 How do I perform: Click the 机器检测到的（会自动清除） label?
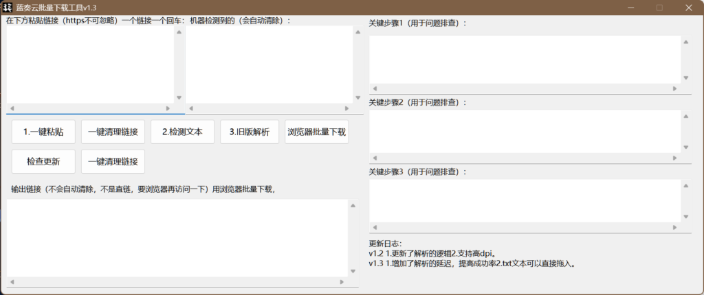click(240, 21)
